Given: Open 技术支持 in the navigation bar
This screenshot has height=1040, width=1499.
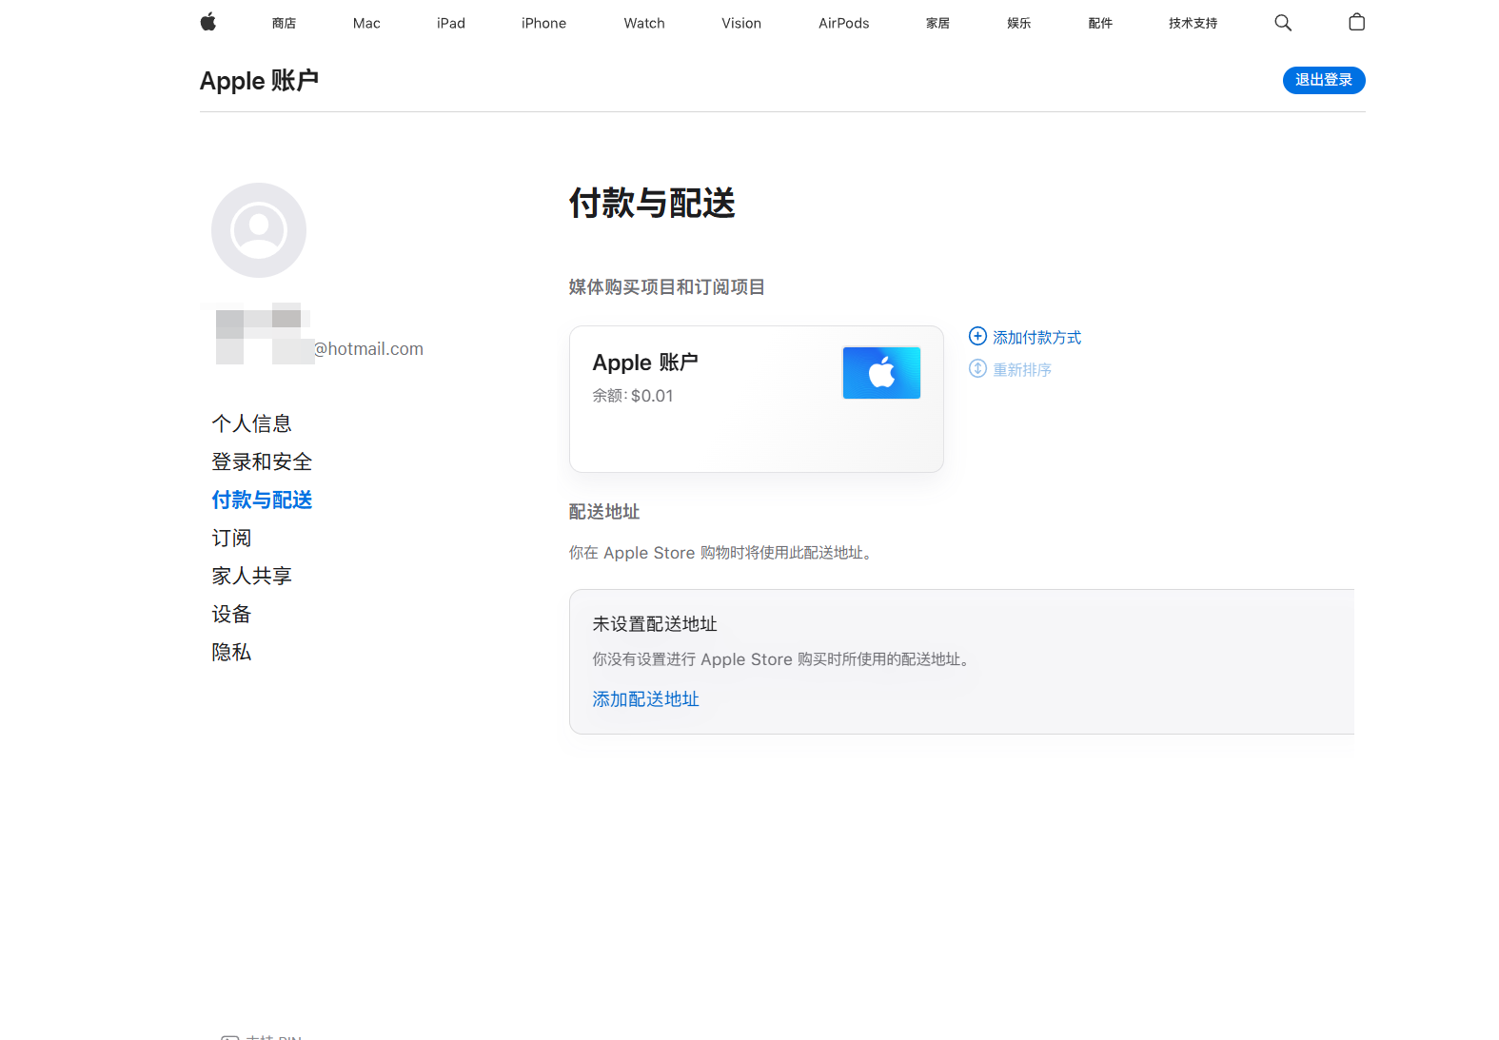Looking at the screenshot, I should [x=1193, y=23].
